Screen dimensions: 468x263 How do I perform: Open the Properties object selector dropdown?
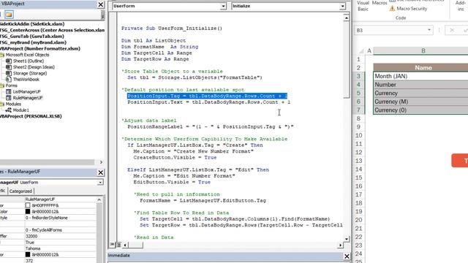click(x=100, y=182)
